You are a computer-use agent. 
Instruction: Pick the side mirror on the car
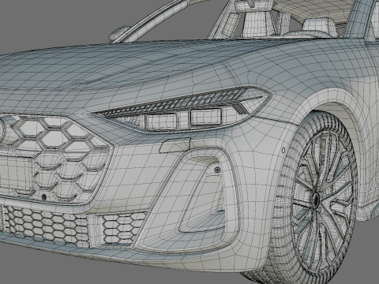click(120, 34)
